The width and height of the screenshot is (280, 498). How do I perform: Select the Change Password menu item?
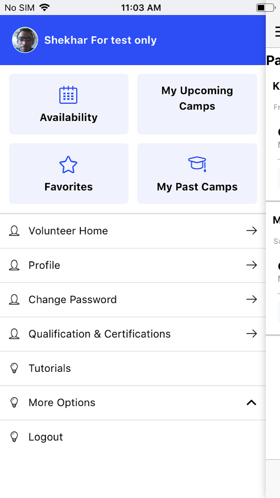(x=73, y=299)
